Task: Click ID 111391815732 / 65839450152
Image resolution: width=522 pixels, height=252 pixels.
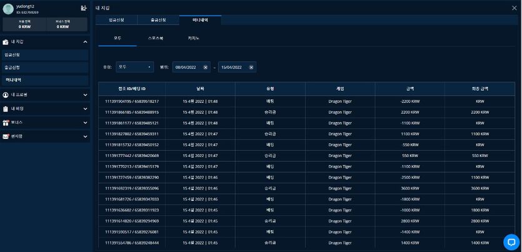Action: point(132,145)
